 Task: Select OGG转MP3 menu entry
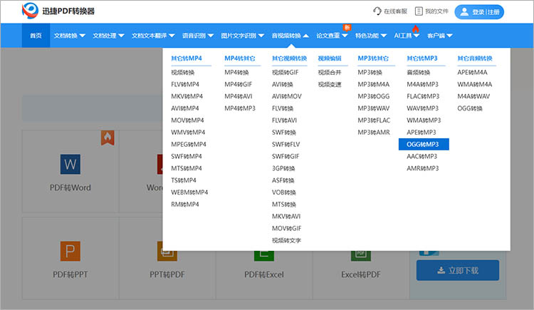[x=424, y=144]
